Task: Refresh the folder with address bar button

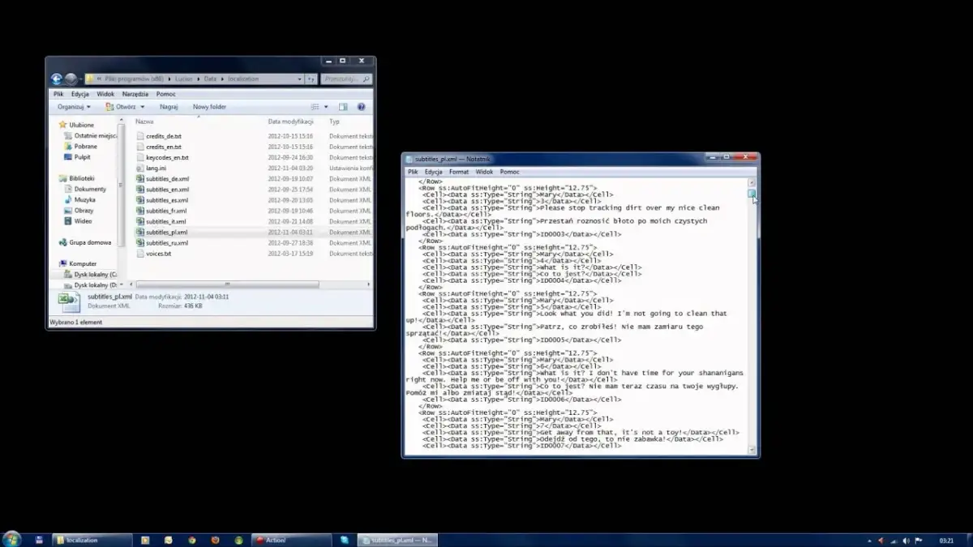Action: pyautogui.click(x=311, y=79)
